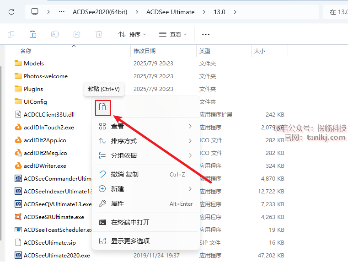
Task: Select the UIConfig folder icon
Action: click(x=18, y=102)
